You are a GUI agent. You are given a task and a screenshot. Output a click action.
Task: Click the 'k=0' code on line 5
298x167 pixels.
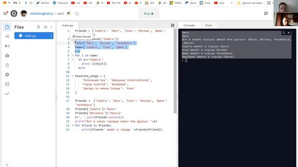click(x=78, y=51)
